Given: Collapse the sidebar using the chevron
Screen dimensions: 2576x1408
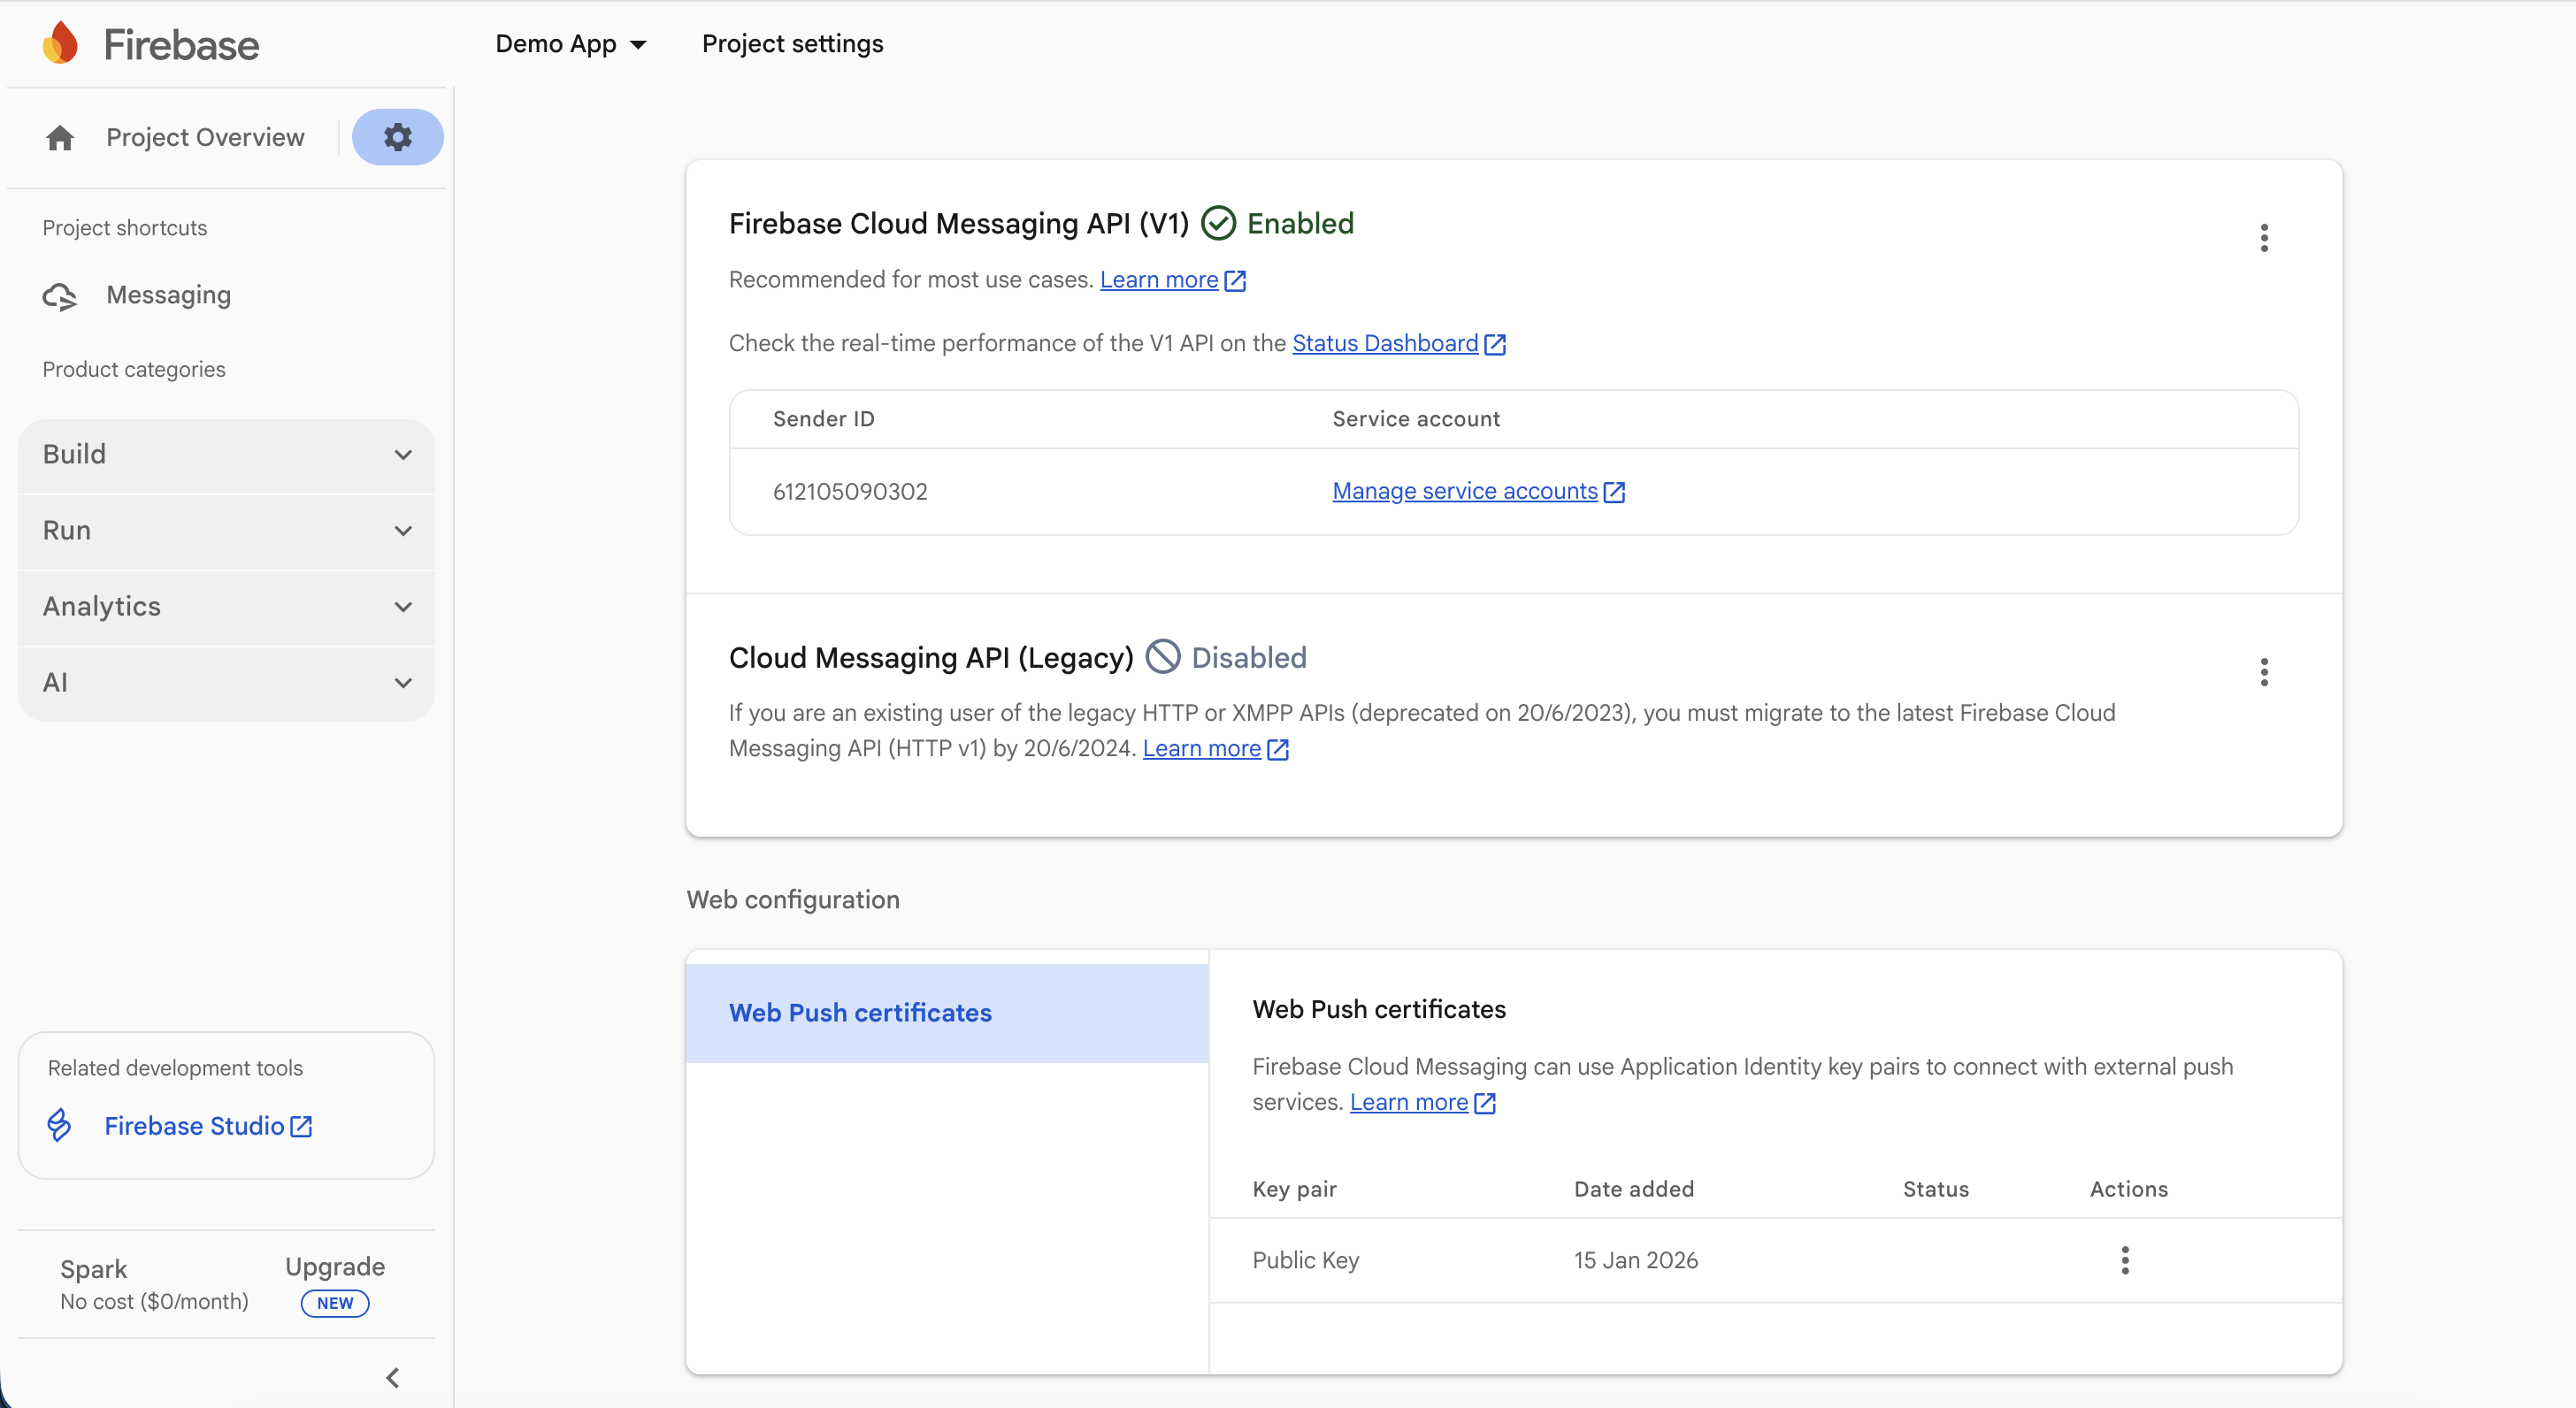Looking at the screenshot, I should (391, 1377).
